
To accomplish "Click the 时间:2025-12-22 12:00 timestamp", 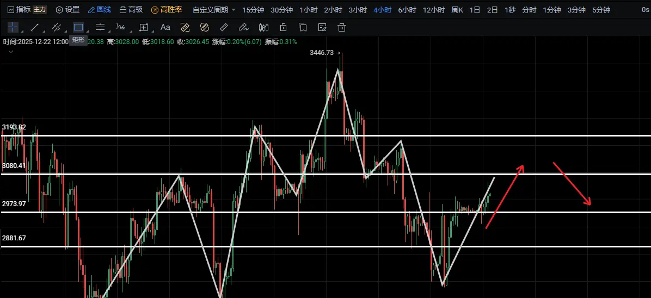I will 36,42.
